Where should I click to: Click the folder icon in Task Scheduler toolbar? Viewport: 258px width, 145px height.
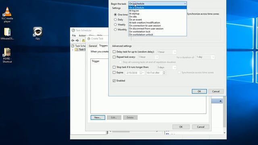tap(83, 40)
